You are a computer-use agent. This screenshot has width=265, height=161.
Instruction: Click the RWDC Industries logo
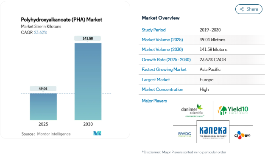(184, 134)
